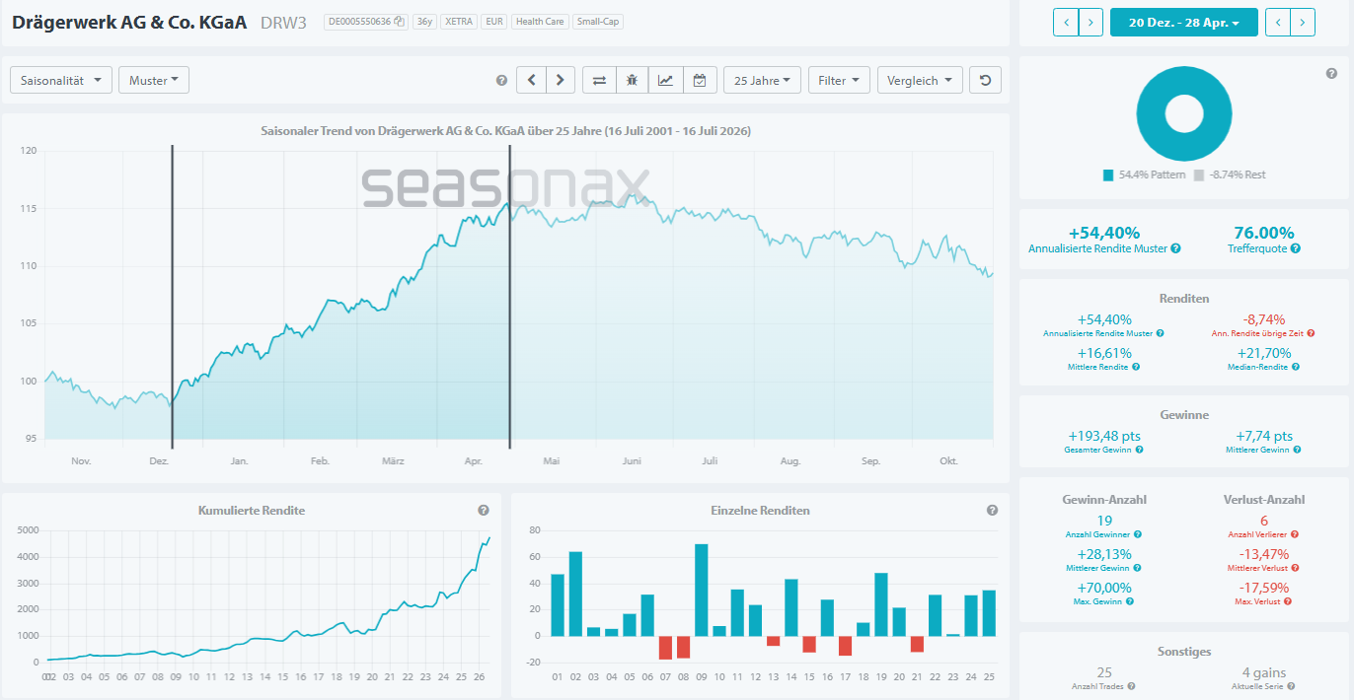The width and height of the screenshot is (1354, 700).
Task: Go to previous pattern with the toolbar left chevron
Action: (x=531, y=80)
